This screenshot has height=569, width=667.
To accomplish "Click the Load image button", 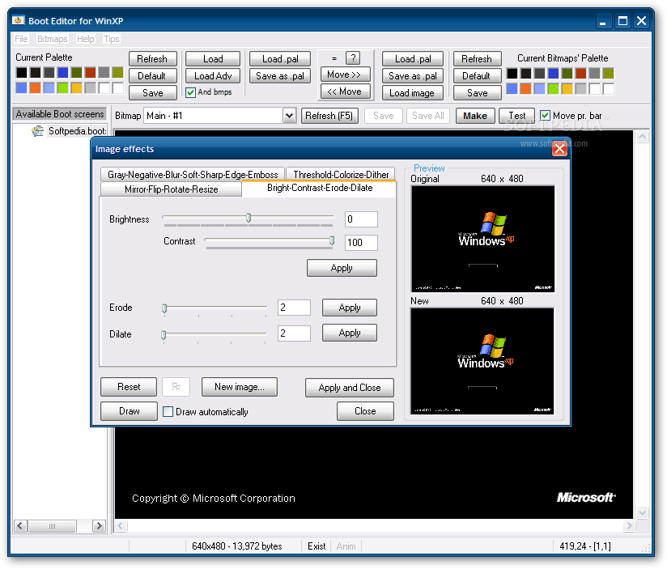I will [412, 93].
